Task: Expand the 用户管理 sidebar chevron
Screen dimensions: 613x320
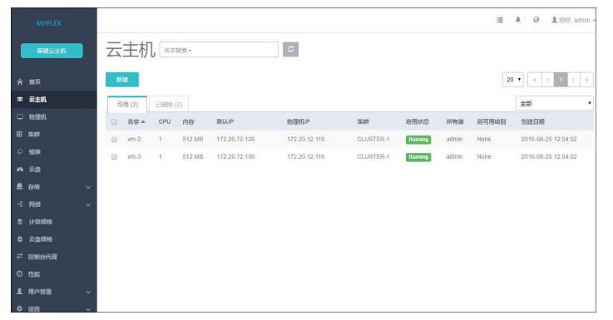Action: [x=88, y=292]
